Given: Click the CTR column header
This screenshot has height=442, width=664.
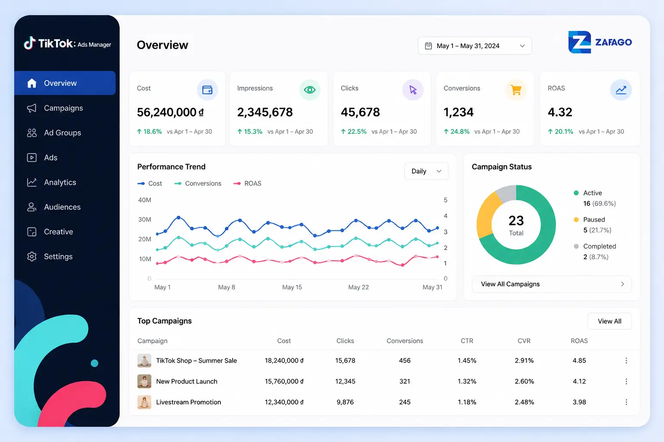Looking at the screenshot, I should point(467,341).
